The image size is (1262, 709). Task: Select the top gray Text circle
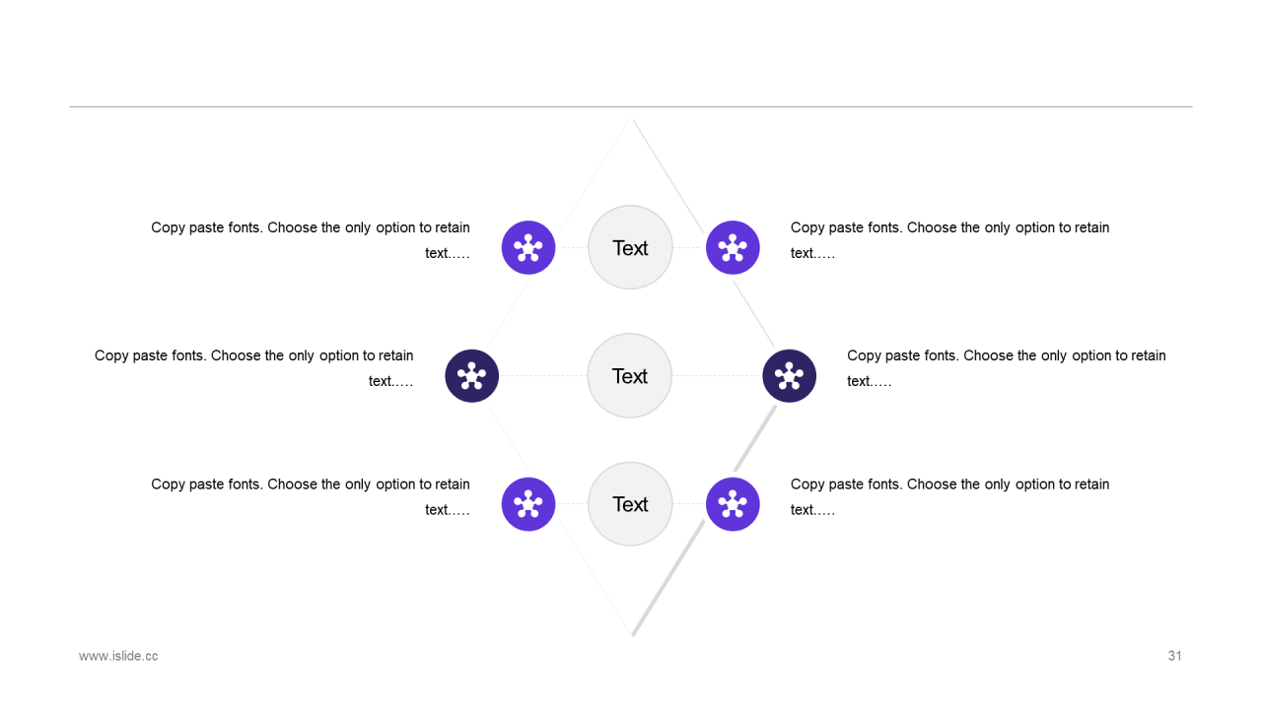pos(630,247)
